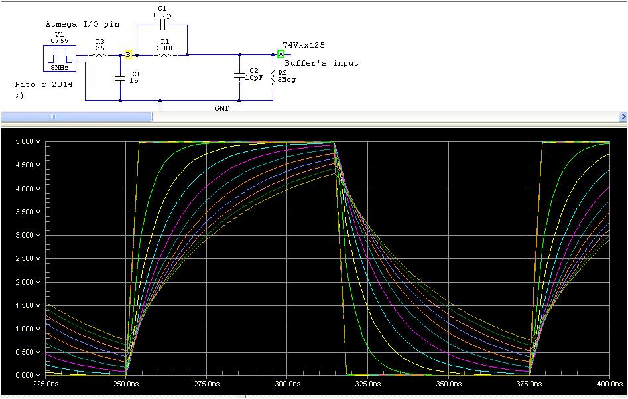
Task: Toggle the 8MHz clock waveform symbol
Action: click(x=61, y=66)
